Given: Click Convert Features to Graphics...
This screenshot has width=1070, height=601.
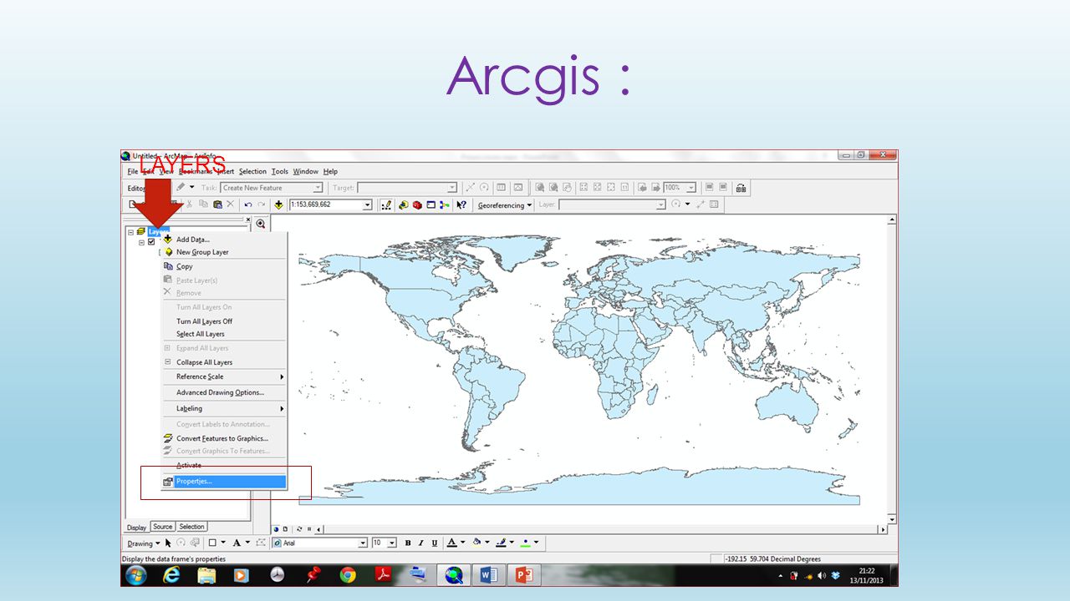Looking at the screenshot, I should coord(224,438).
